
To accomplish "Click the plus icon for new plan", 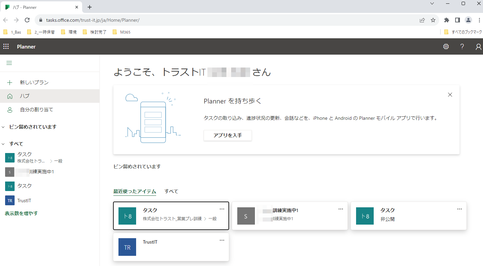I will click(x=10, y=82).
